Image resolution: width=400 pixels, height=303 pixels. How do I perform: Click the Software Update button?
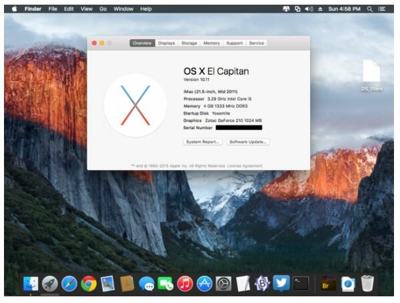[248, 142]
